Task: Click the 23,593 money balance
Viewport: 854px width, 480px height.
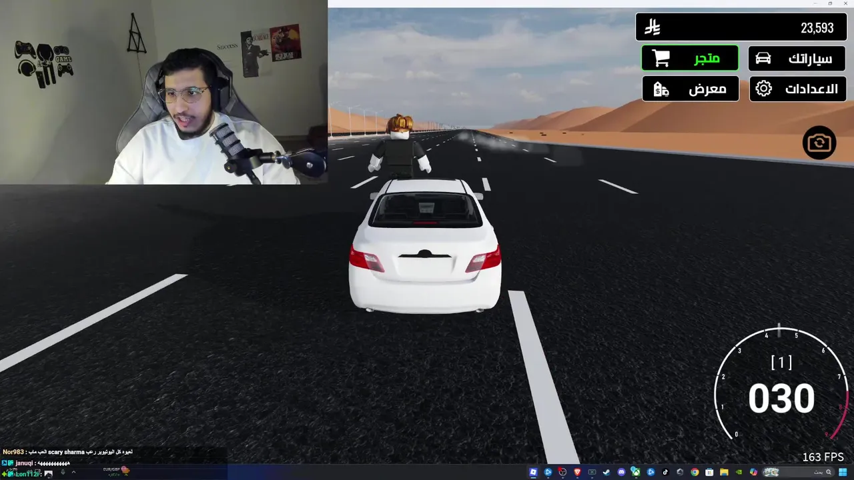Action: point(817,28)
